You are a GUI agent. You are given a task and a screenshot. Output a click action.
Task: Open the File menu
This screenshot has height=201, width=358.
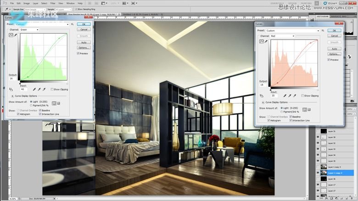coord(12,3)
